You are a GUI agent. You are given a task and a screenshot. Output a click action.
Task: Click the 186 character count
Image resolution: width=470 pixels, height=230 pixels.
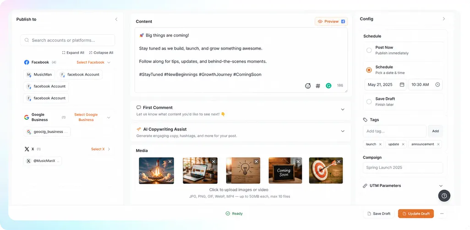pyautogui.click(x=340, y=86)
